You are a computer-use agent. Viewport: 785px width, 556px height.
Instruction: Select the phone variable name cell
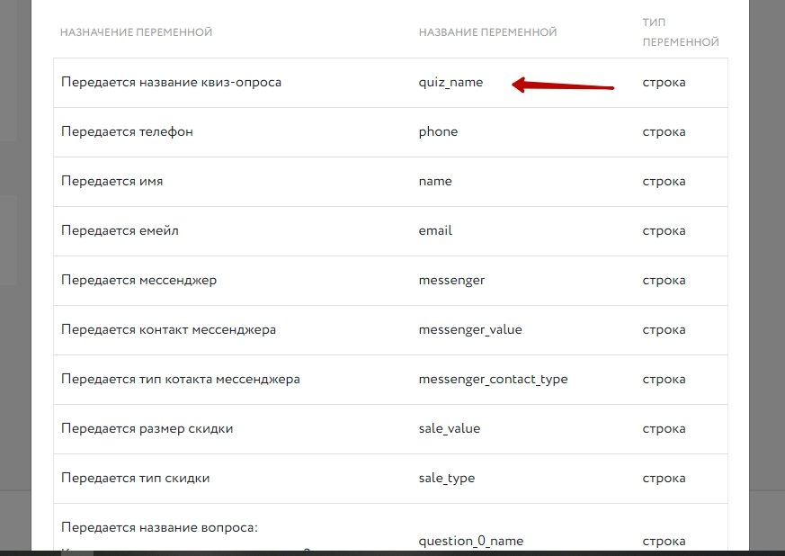tap(438, 132)
